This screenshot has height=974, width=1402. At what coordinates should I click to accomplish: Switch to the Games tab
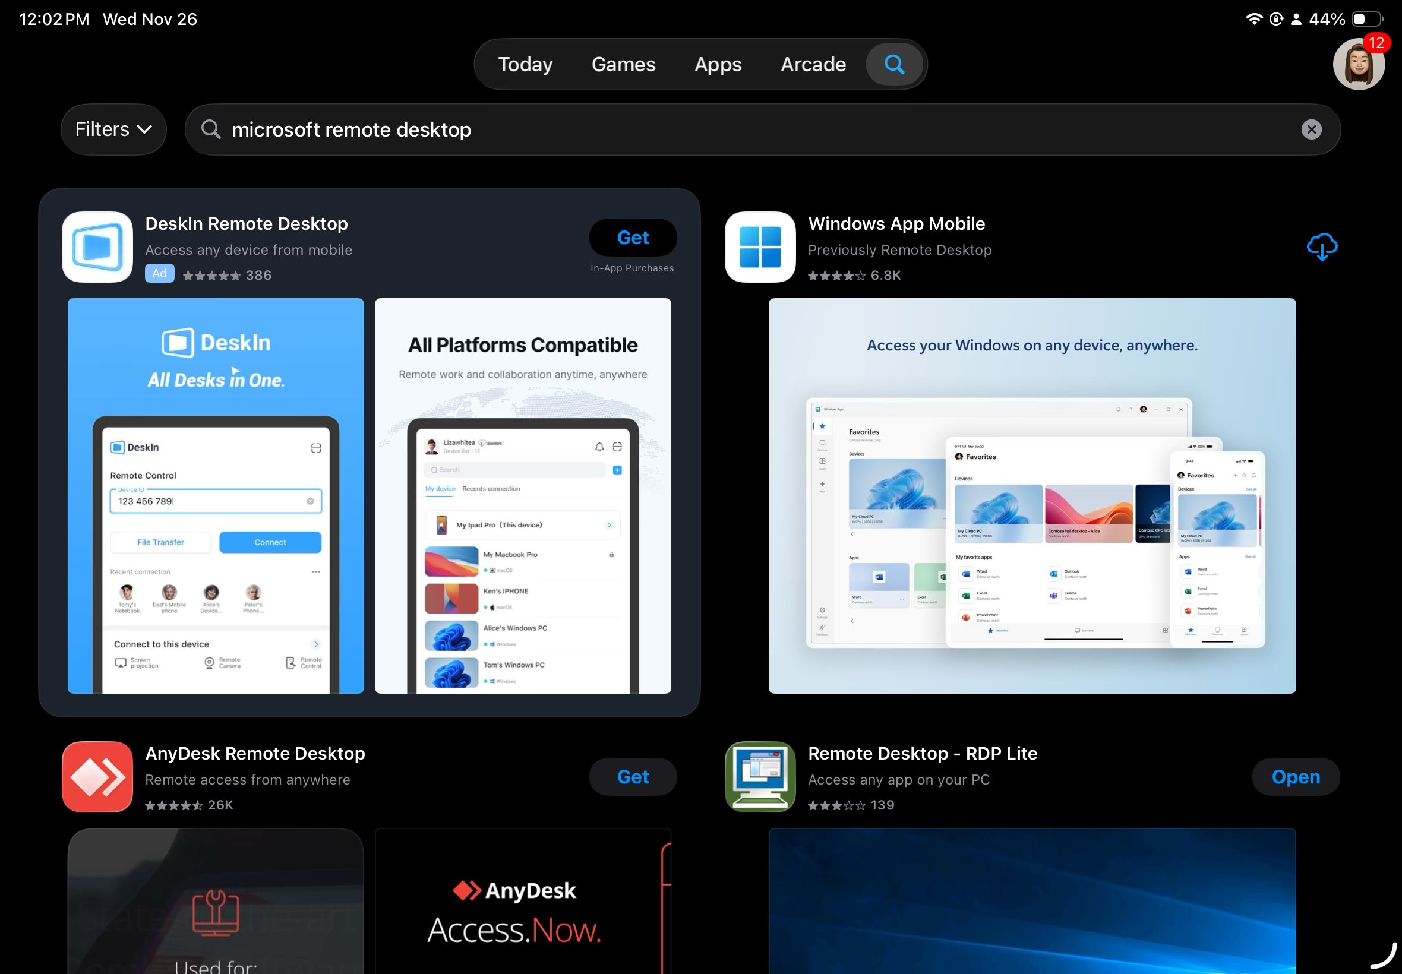point(623,64)
